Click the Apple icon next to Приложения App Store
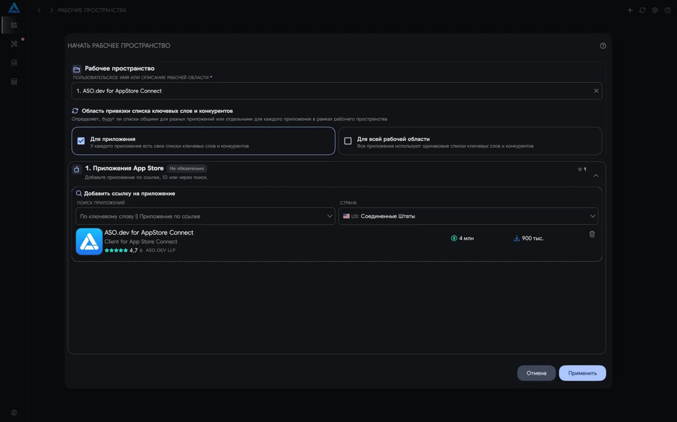This screenshot has width=677, height=422. point(77,169)
